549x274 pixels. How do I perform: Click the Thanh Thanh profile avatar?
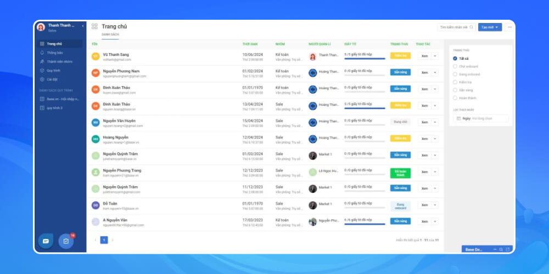pos(41,27)
